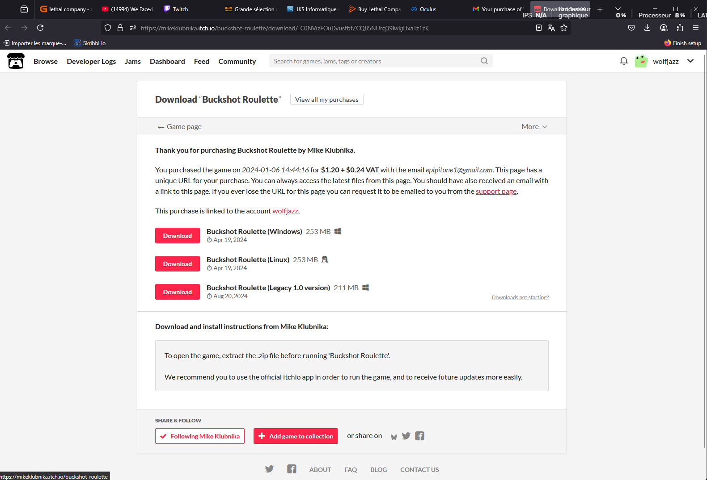Open the notifications bell
This screenshot has height=480, width=707.
[624, 61]
